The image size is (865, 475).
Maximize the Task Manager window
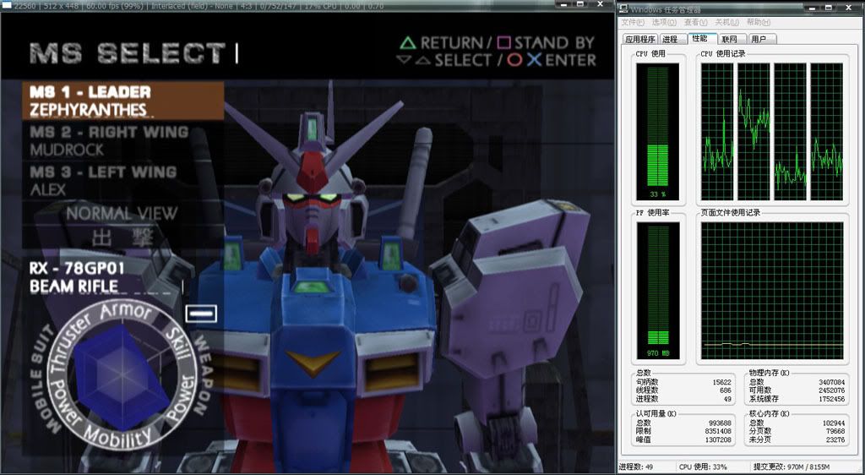(828, 7)
